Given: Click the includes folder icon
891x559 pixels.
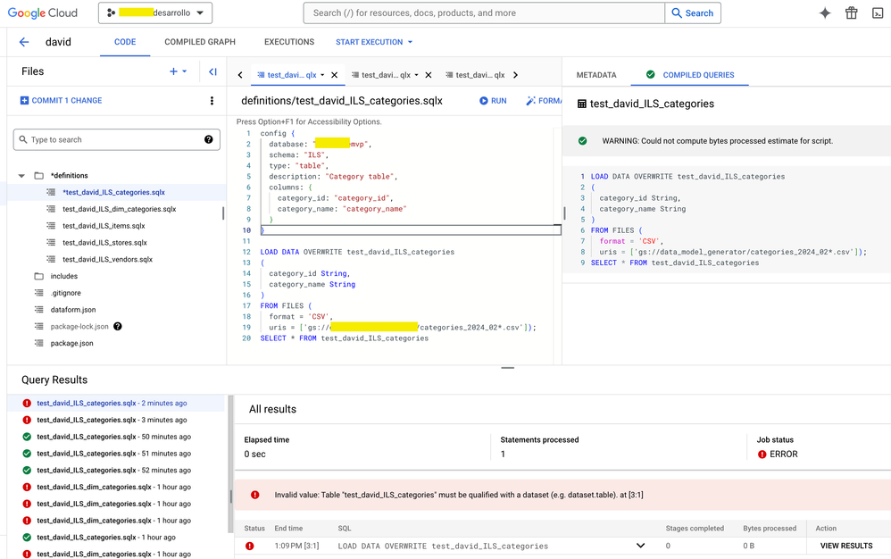Looking at the screenshot, I should 38,276.
